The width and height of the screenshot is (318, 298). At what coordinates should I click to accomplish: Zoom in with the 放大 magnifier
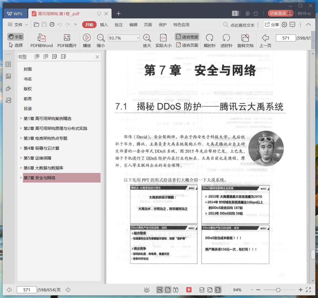(147, 41)
